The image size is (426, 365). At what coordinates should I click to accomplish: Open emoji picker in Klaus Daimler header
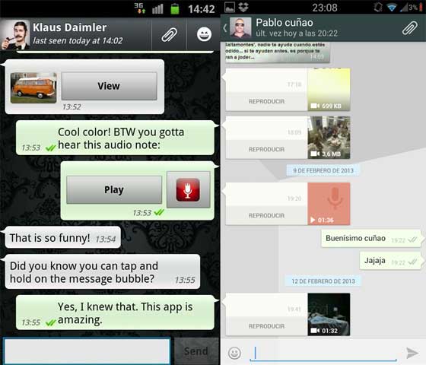pyautogui.click(x=204, y=34)
